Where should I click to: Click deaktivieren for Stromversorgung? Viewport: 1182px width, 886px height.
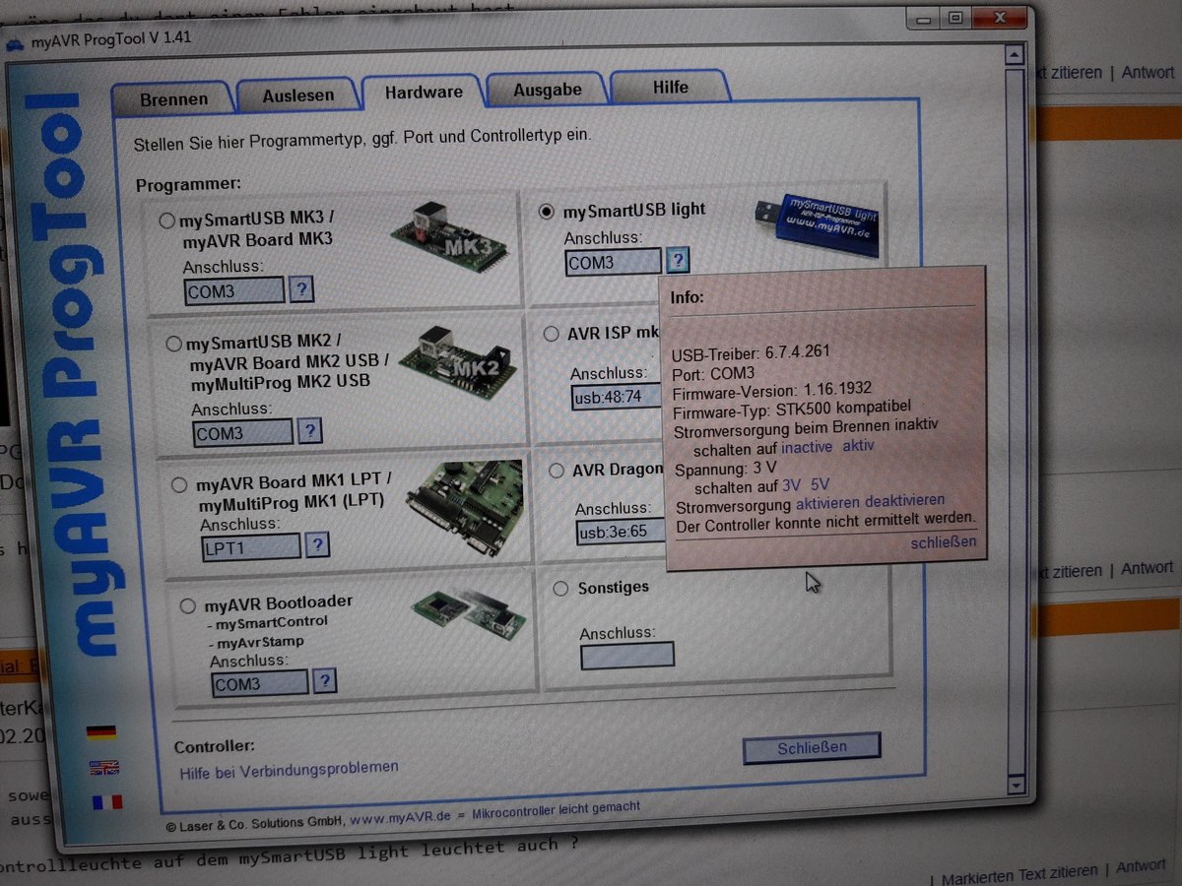point(904,500)
